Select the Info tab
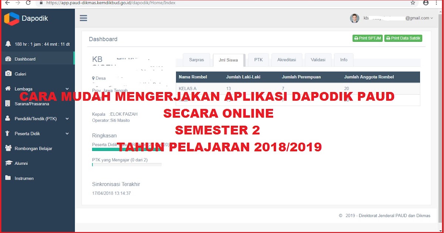 344,60
